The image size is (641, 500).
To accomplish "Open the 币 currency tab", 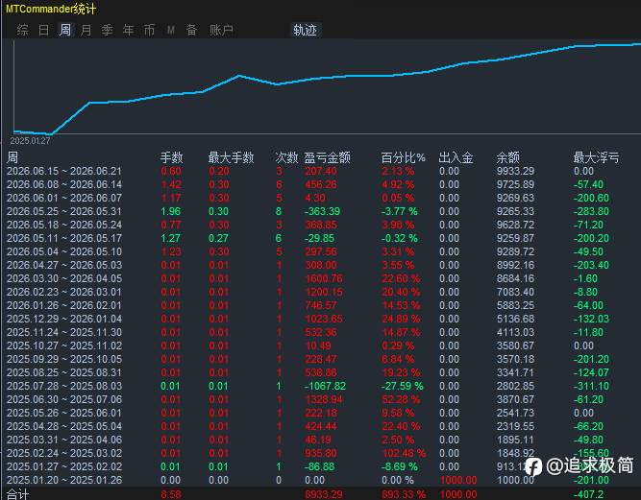I will tap(150, 30).
